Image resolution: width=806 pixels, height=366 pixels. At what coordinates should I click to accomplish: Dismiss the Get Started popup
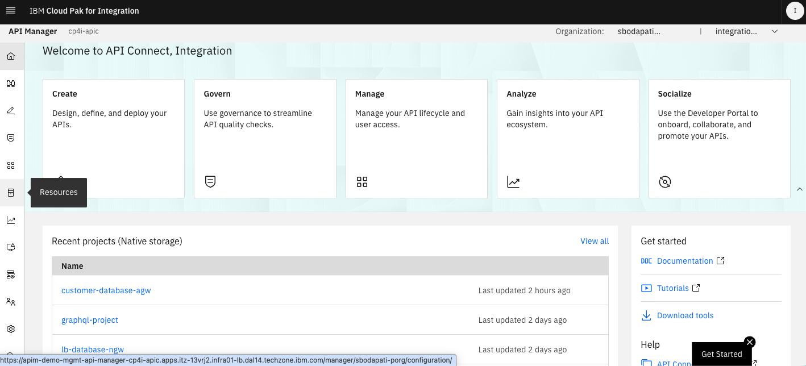pos(750,342)
